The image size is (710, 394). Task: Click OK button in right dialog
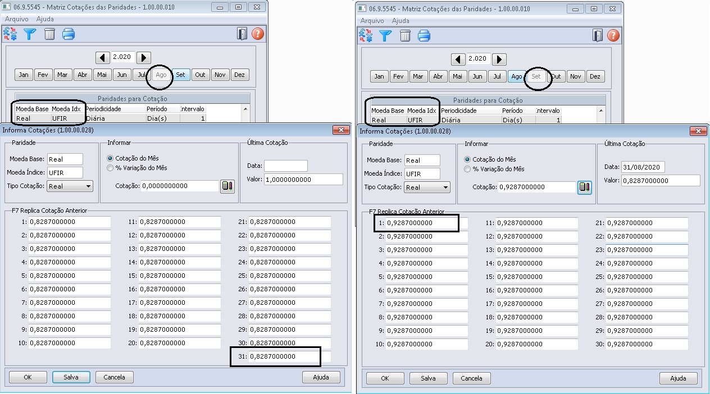[x=385, y=378]
